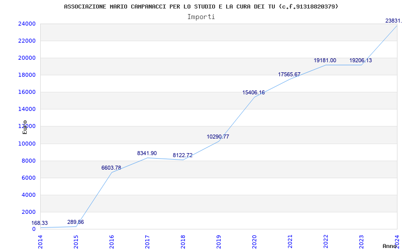Select the data label 289.86
This screenshot has width=402, height=251.
pos(76,222)
